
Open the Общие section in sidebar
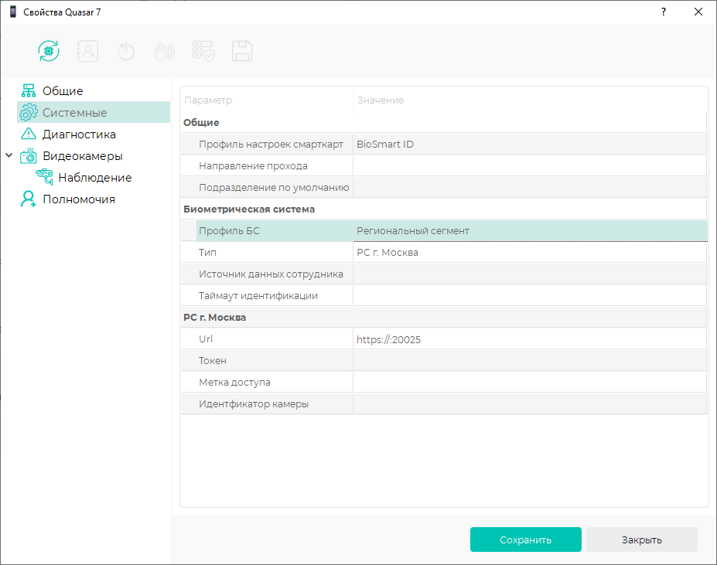tap(63, 91)
